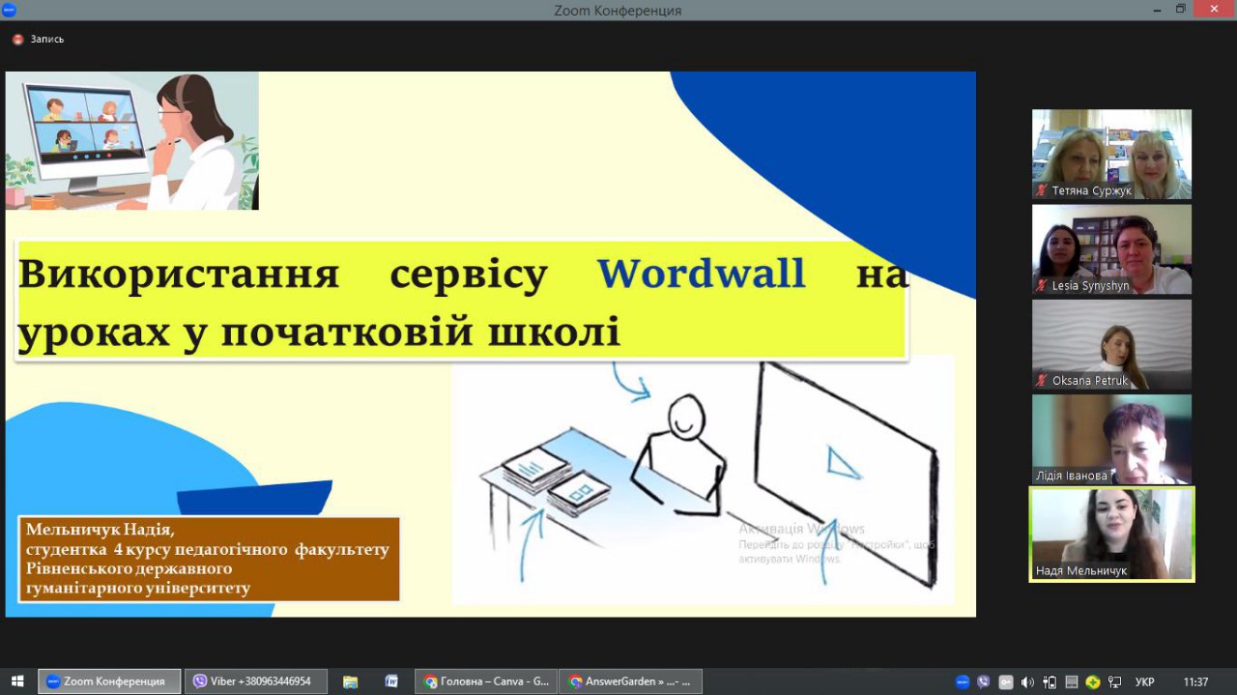This screenshot has width=1237, height=695.
Task: Select Тетяна Суржук's video thumbnail
Action: pyautogui.click(x=1111, y=155)
